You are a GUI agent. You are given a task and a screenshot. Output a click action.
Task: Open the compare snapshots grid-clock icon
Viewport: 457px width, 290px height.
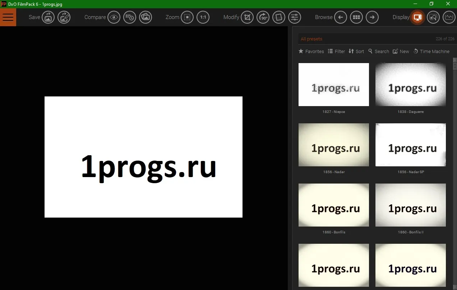(x=130, y=17)
